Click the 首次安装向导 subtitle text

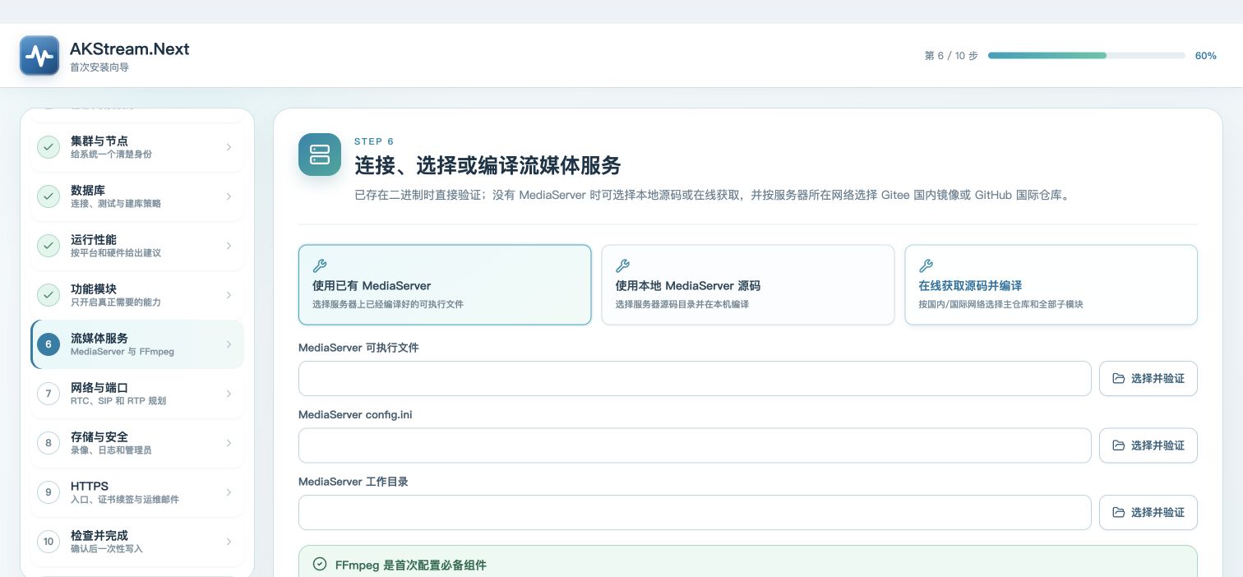click(x=99, y=67)
